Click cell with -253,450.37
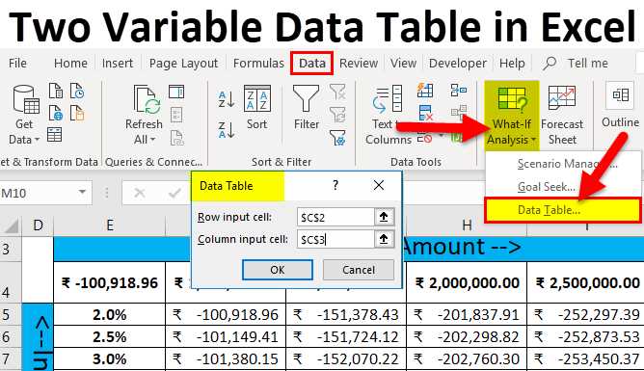The width and height of the screenshot is (644, 371). point(586,359)
